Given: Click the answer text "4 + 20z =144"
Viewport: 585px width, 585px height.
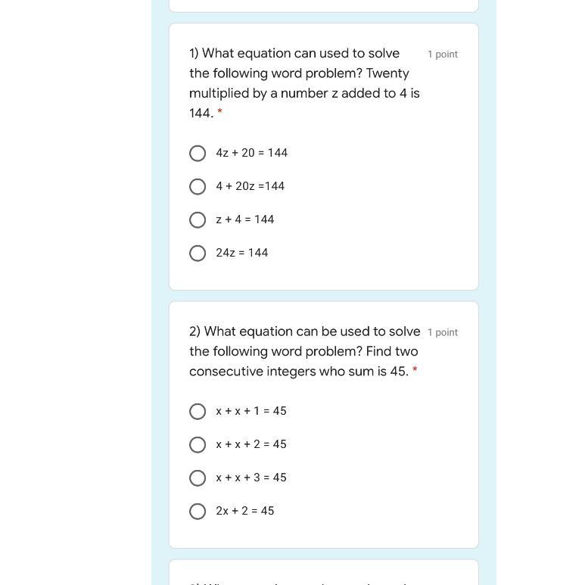Looking at the screenshot, I should point(250,186).
